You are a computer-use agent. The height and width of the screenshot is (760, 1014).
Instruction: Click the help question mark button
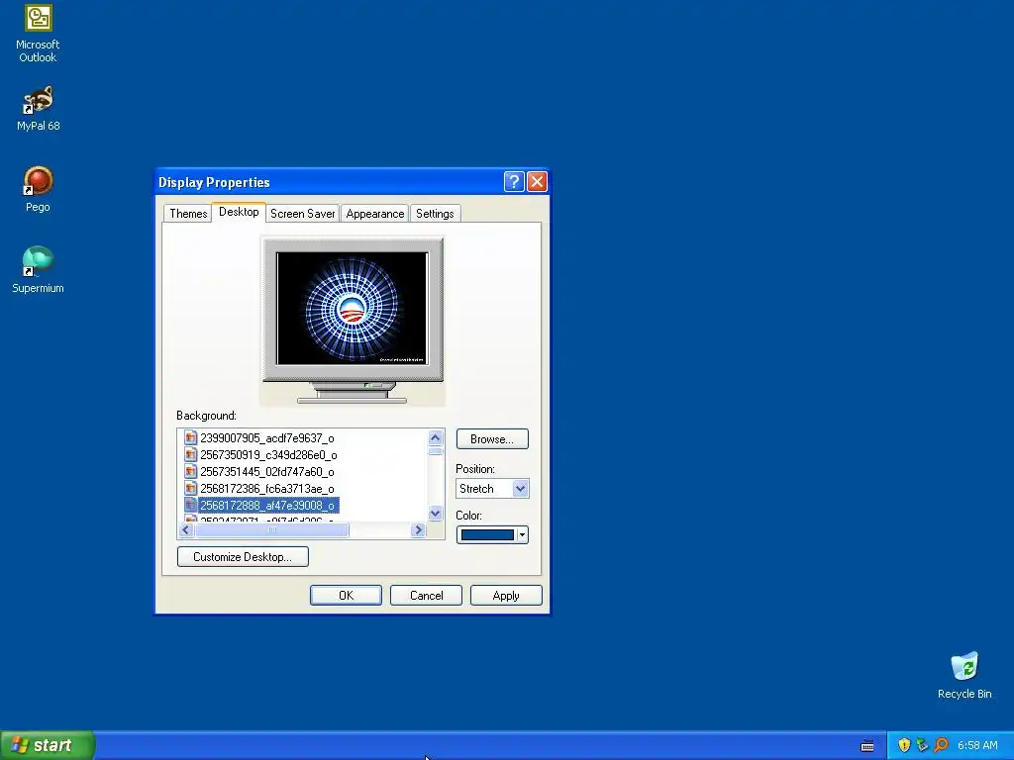click(514, 182)
